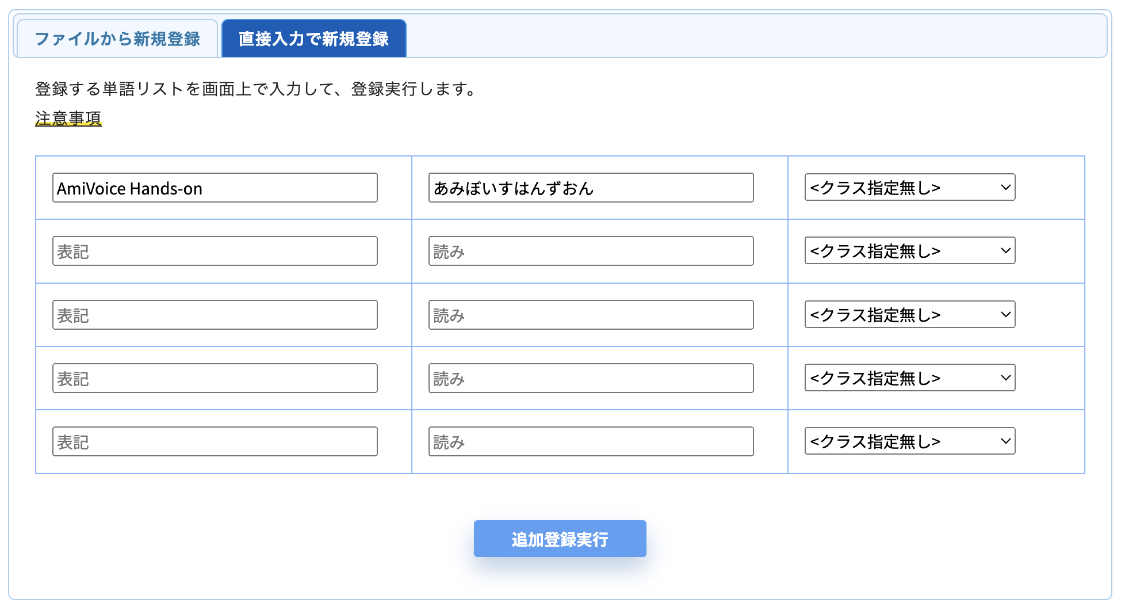Select the fourth row 表記 field
The width and height of the screenshot is (1125, 610).
pos(215,378)
